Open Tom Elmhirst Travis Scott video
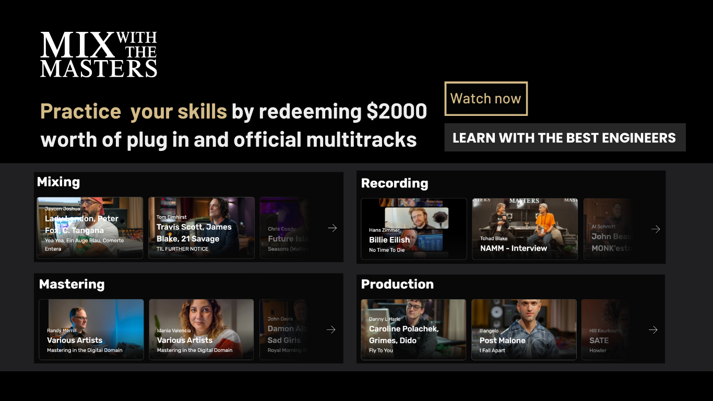 pyautogui.click(x=201, y=228)
